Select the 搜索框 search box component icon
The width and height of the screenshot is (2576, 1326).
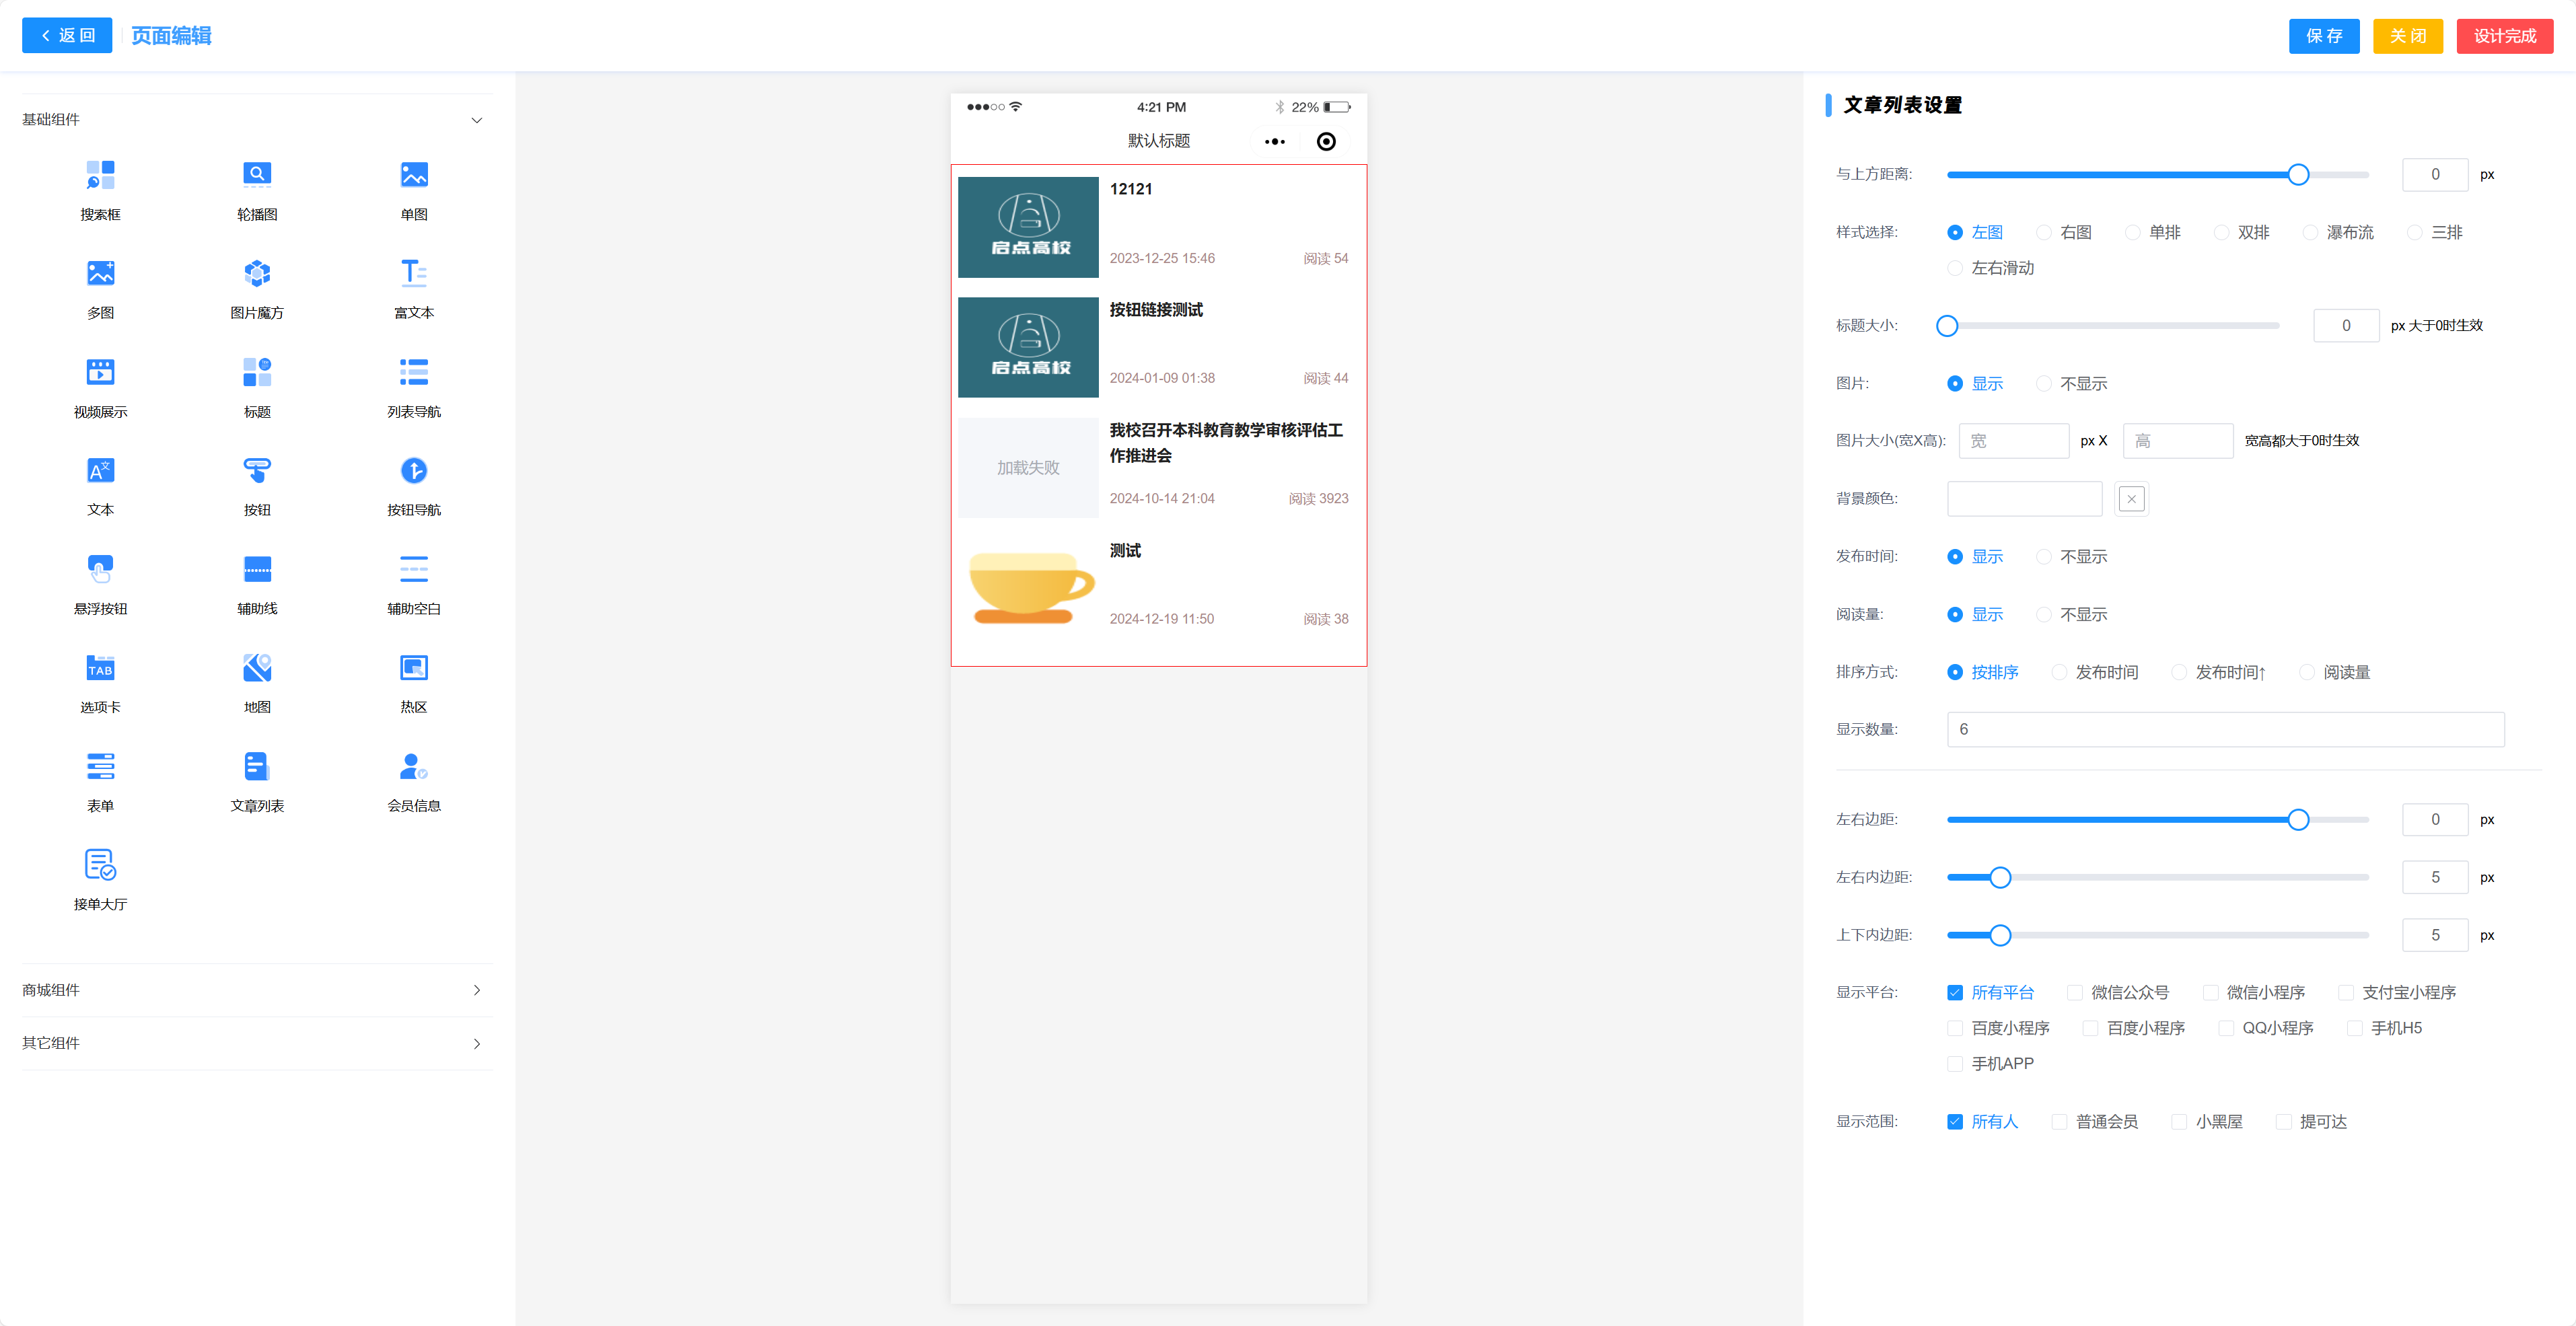tap(100, 175)
